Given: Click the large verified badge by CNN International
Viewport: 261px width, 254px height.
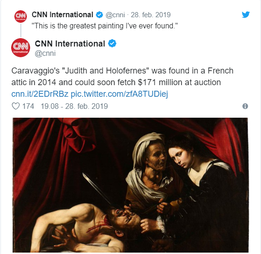Looking at the screenshot, I should click(x=112, y=43).
